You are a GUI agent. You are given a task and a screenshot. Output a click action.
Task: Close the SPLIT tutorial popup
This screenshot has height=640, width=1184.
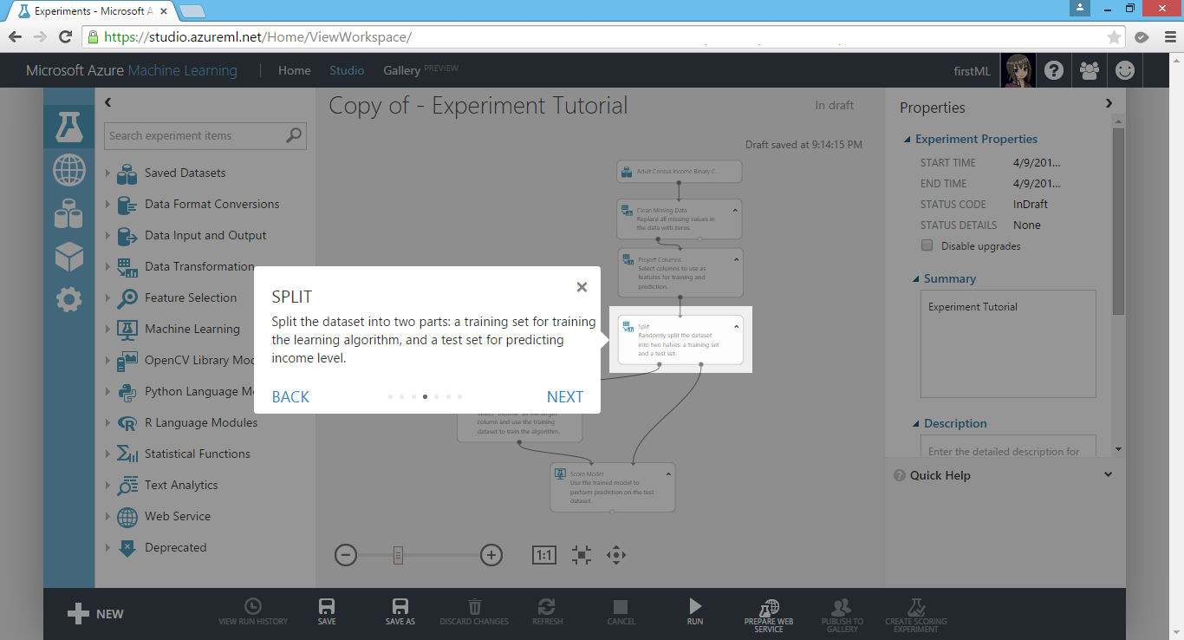coord(582,287)
